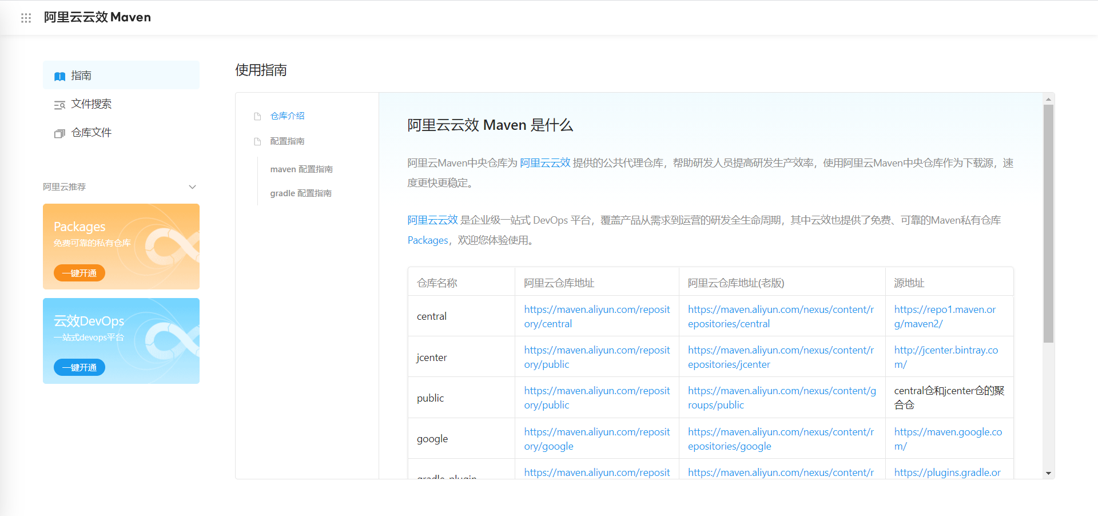
Task: Click 一键开通 on Packages card
Action: click(x=79, y=273)
